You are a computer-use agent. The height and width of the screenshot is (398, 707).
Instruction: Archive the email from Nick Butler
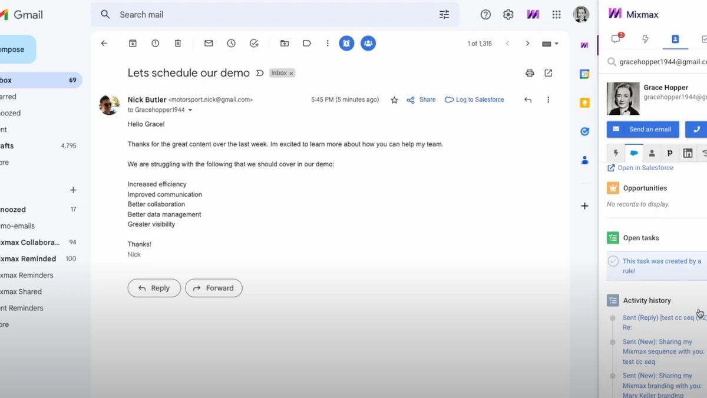pyautogui.click(x=133, y=43)
